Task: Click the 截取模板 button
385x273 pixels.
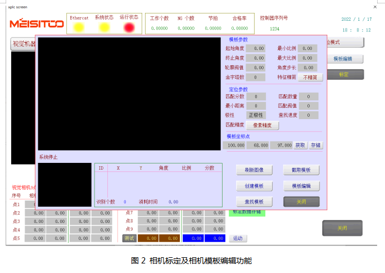Action: 301,170
